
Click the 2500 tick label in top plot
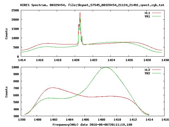15,10
